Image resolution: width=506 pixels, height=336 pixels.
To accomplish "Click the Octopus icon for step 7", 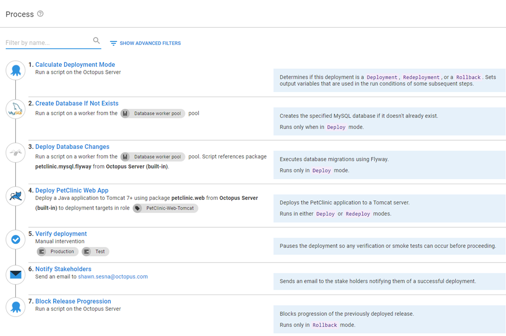I will [16, 307].
